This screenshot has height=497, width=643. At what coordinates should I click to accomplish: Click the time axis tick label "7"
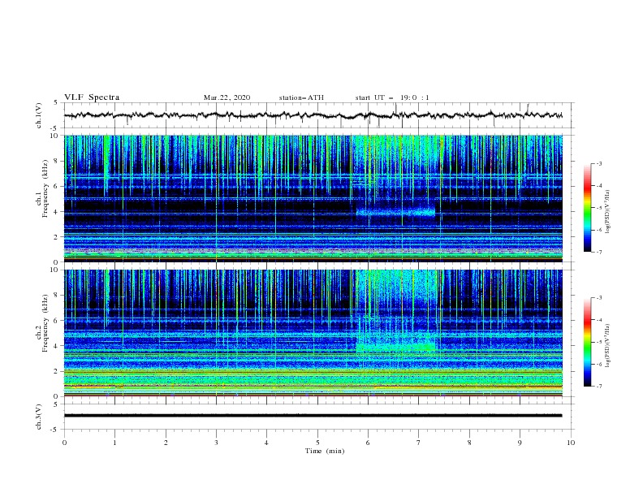(x=419, y=443)
